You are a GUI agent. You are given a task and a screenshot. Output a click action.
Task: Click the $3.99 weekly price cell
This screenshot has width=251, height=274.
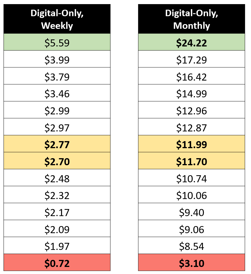(57, 60)
